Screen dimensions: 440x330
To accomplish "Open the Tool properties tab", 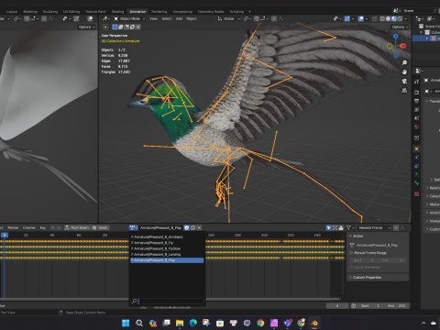I will 416,82.
